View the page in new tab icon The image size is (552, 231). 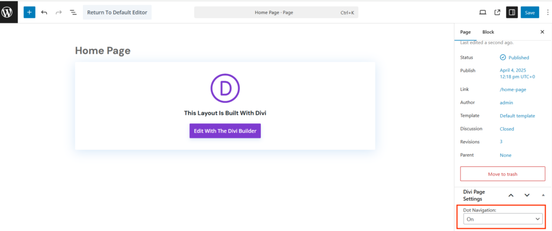click(x=497, y=12)
